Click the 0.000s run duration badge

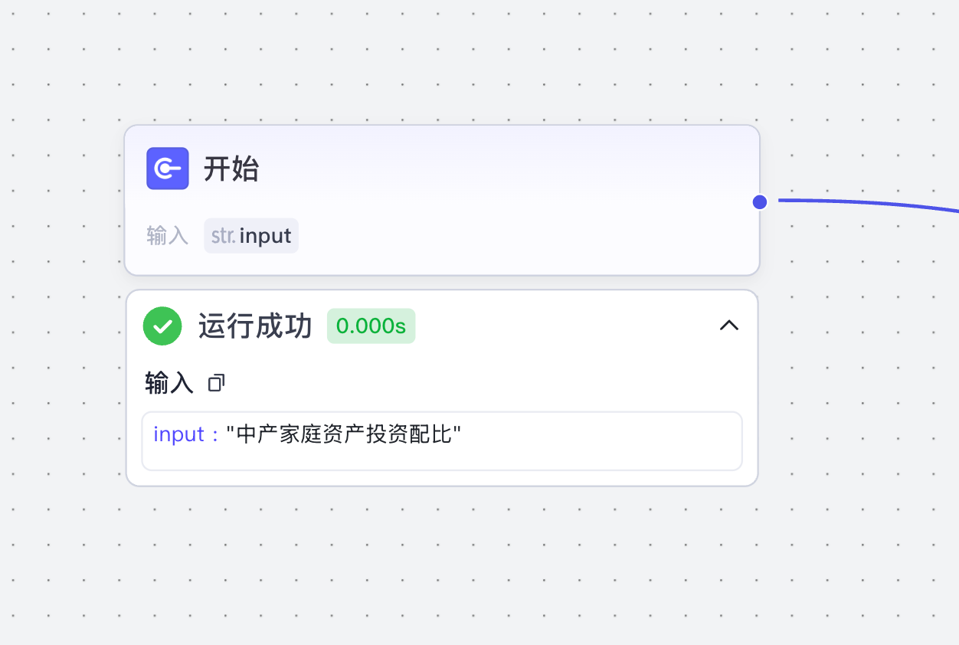point(371,326)
